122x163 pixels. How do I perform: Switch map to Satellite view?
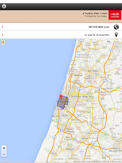(x=116, y=41)
